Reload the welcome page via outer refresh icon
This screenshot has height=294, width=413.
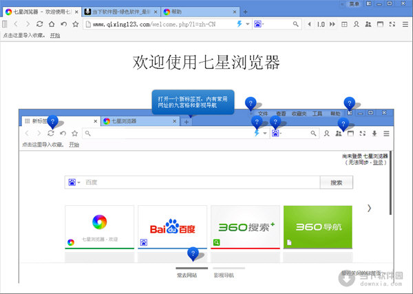[x=39, y=24]
